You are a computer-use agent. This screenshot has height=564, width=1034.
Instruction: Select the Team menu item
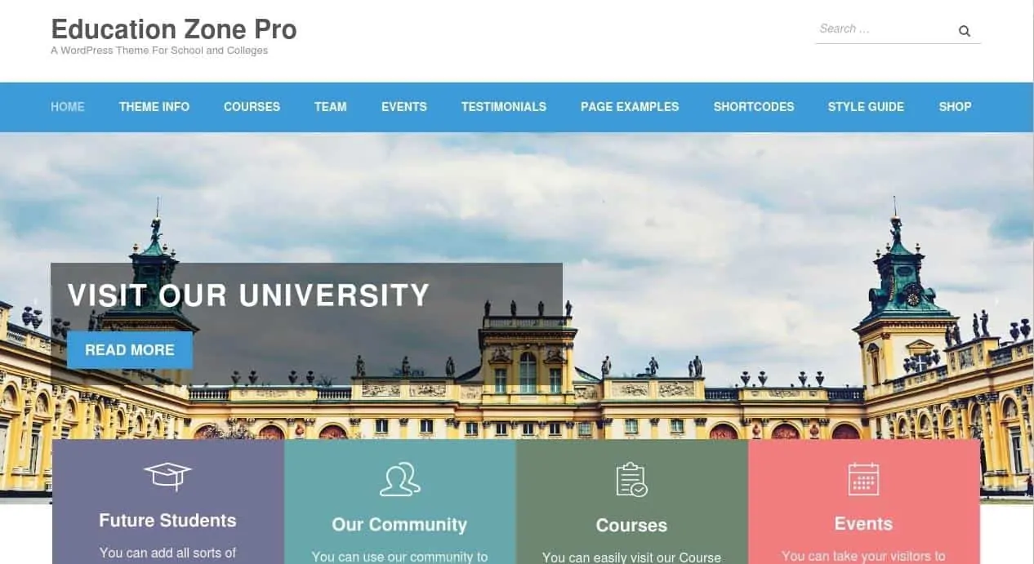coord(331,107)
